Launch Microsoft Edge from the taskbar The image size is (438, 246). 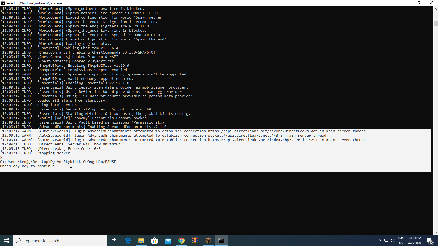coord(128,241)
